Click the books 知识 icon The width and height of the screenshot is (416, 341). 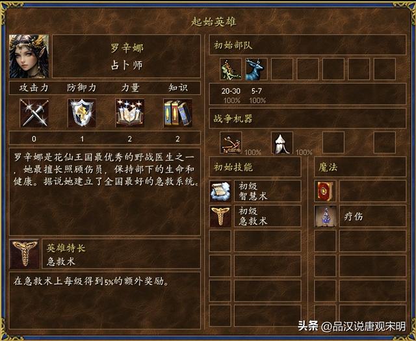[177, 113]
